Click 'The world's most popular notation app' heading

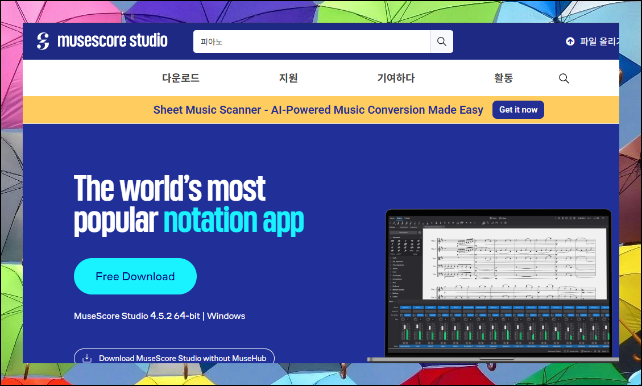click(189, 205)
